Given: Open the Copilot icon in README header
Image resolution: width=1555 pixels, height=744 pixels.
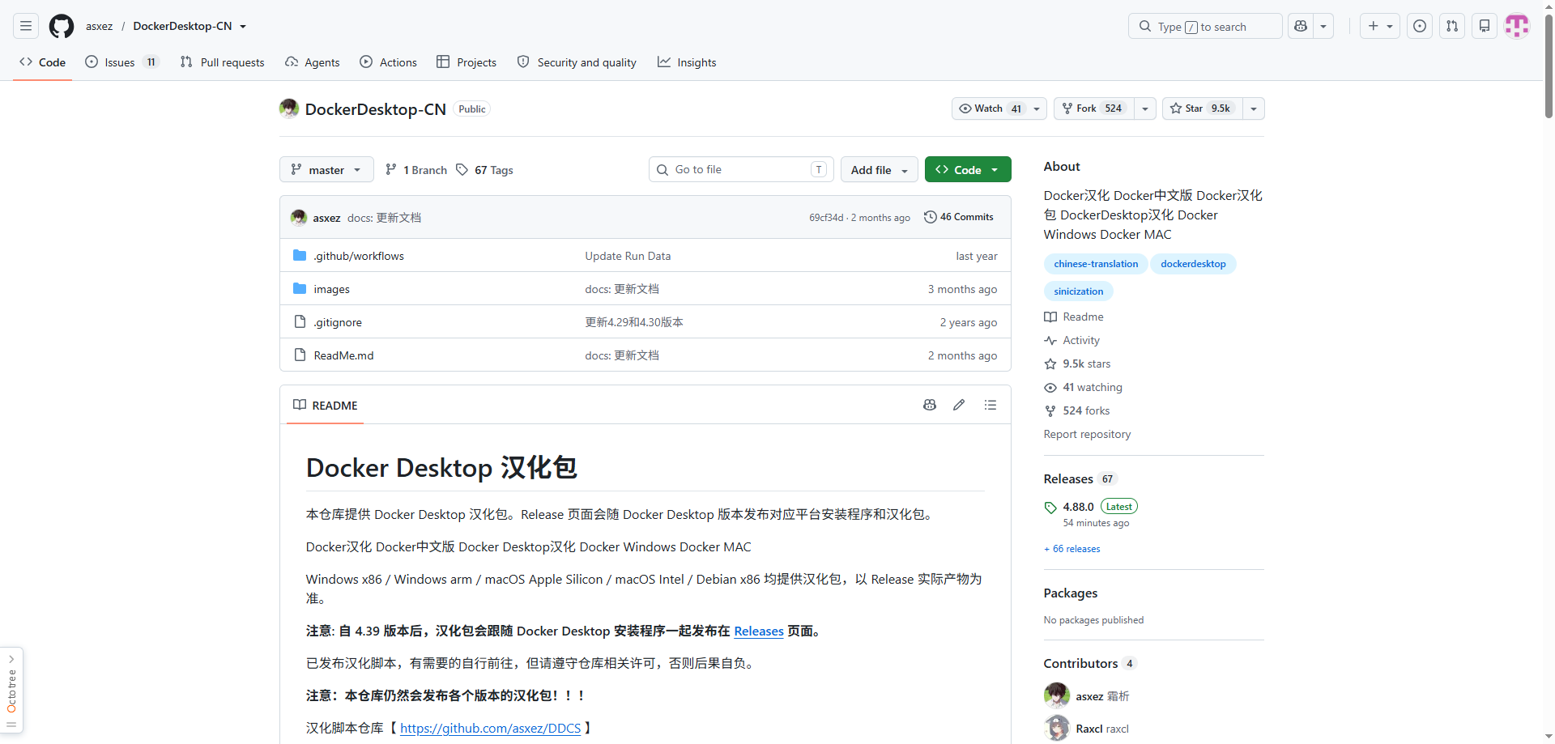Looking at the screenshot, I should (930, 405).
